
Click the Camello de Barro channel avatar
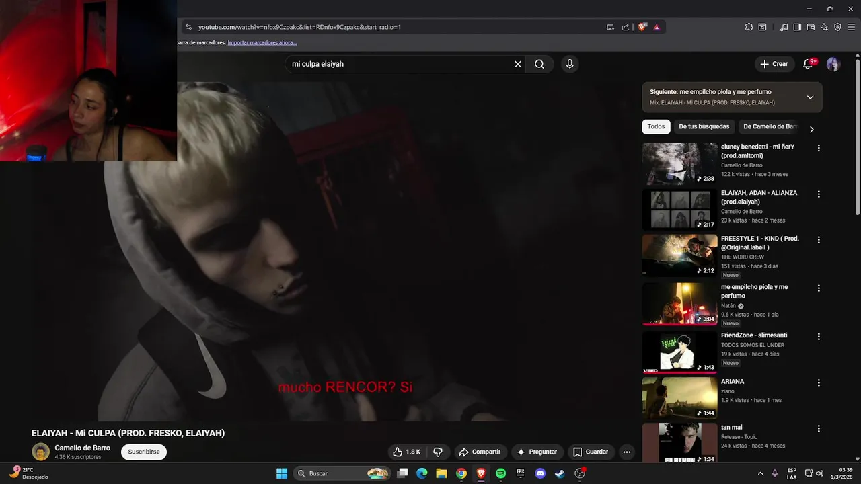pos(41,452)
